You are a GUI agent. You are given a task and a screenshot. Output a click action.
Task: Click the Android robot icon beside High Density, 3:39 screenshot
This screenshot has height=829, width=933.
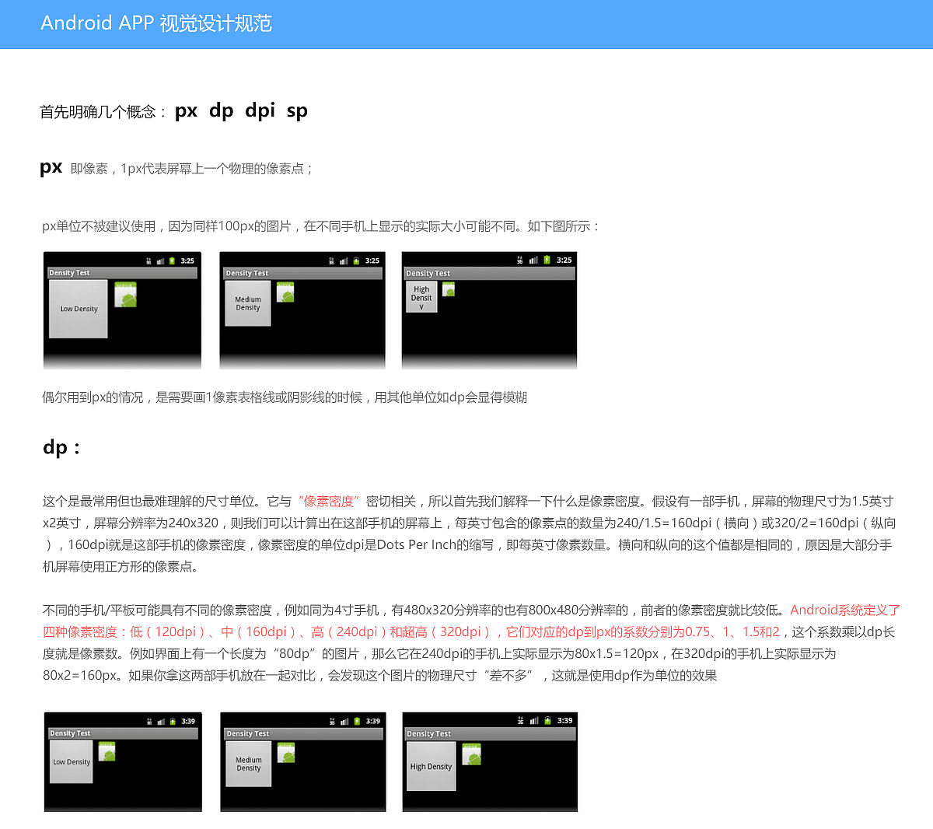click(x=472, y=754)
